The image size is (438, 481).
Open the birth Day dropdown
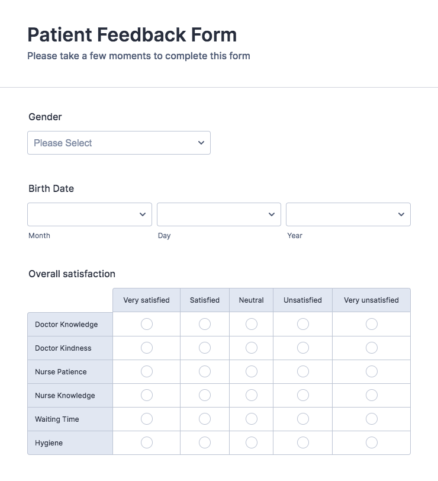[218, 214]
